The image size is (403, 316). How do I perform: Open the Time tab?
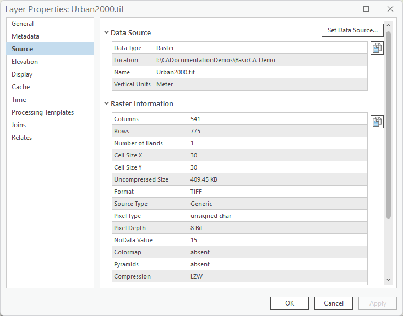(50, 100)
